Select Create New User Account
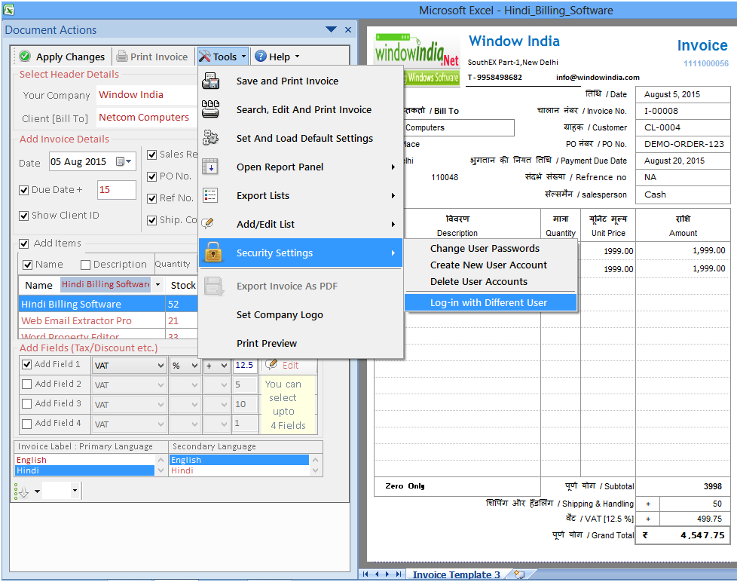This screenshot has height=582, width=737. 488,265
